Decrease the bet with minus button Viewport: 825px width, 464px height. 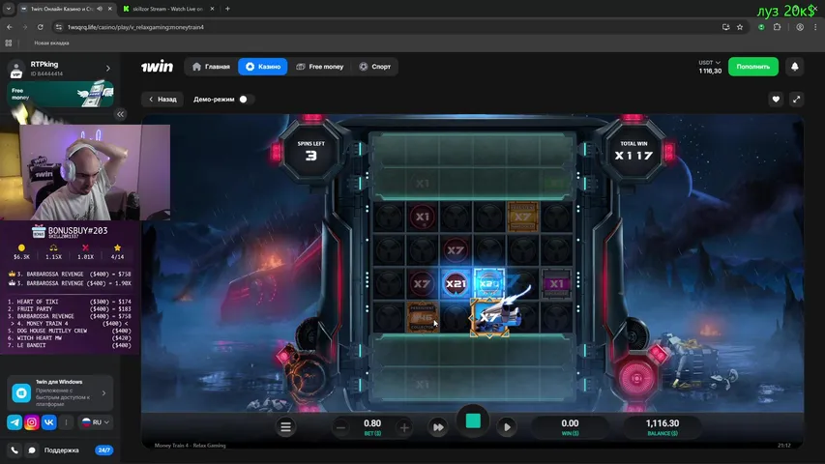coord(340,427)
